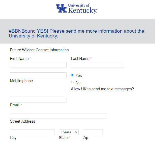Image resolution: width=156 pixels, height=143 pixels.
Task: Click the First Name input field
Action: coord(38,65)
